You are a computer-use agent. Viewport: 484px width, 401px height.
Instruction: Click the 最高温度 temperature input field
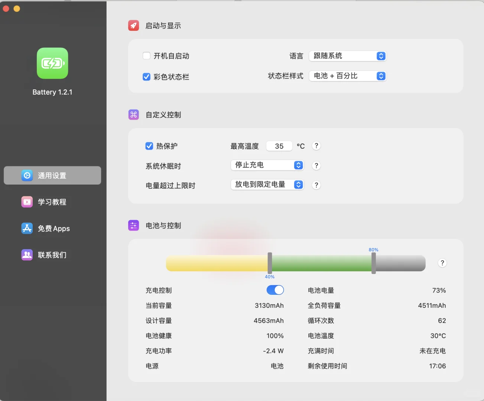click(279, 146)
